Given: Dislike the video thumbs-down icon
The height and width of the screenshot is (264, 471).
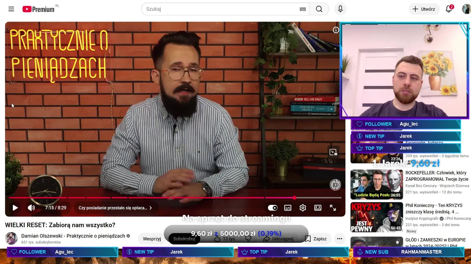Looking at the screenshot, I should pyautogui.click(x=248, y=239).
